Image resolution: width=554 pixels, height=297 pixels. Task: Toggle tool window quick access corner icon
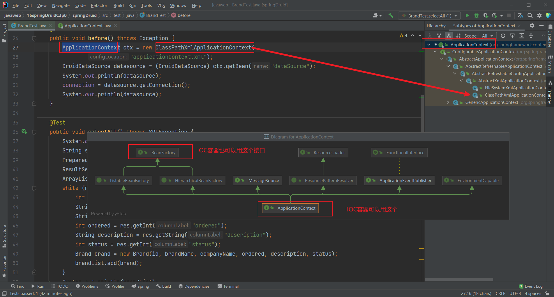[4, 294]
